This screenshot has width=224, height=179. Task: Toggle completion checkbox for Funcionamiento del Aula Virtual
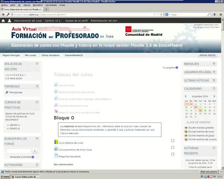[173, 147]
